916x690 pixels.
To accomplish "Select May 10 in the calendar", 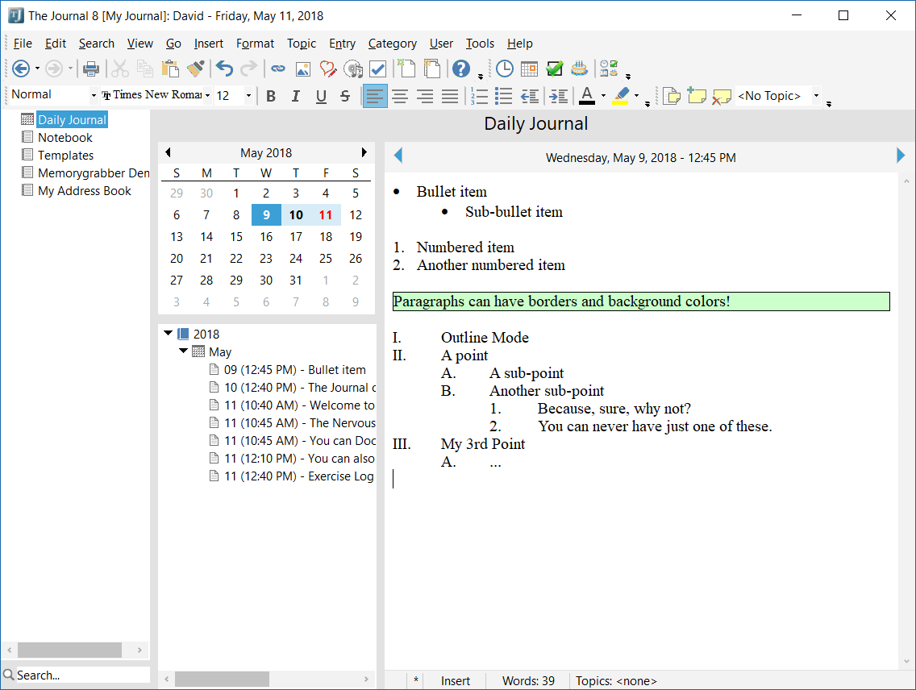I will click(x=296, y=215).
